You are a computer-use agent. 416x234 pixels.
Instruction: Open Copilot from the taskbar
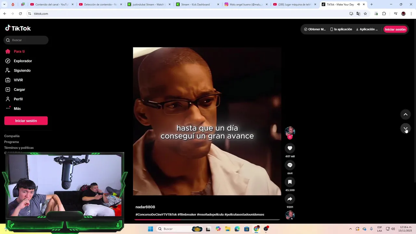(x=218, y=229)
